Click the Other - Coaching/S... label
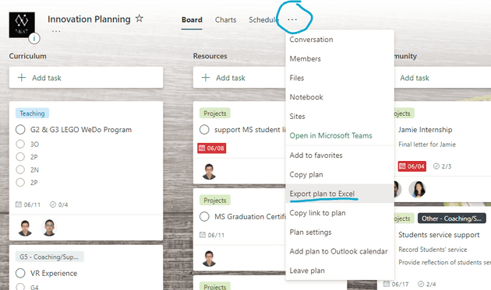491x290 pixels. click(451, 218)
